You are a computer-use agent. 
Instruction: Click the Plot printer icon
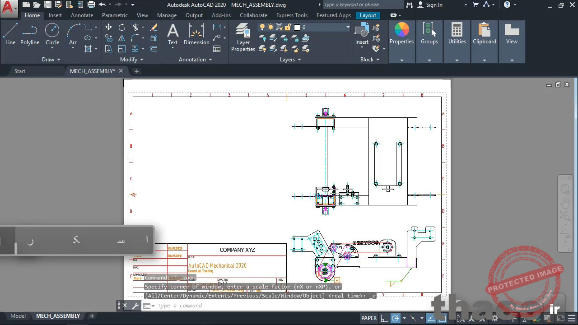[91, 5]
